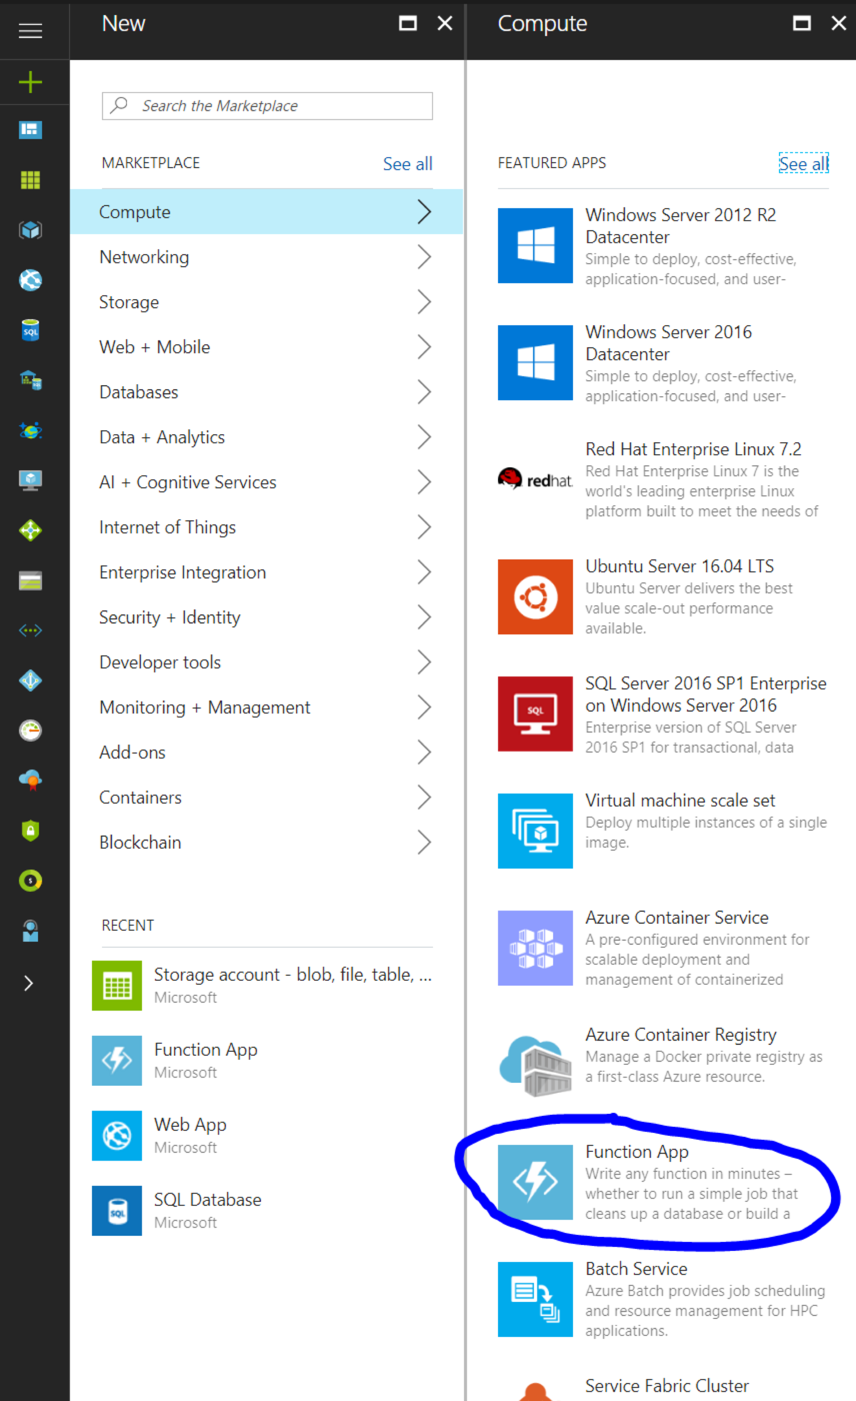Open Batch Service title link
Viewport: 856px width, 1401px height.
pos(636,1268)
